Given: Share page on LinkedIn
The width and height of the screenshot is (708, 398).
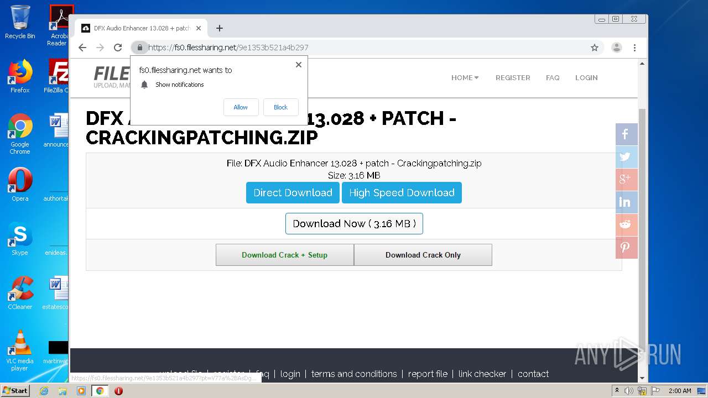Looking at the screenshot, I should pos(626,202).
